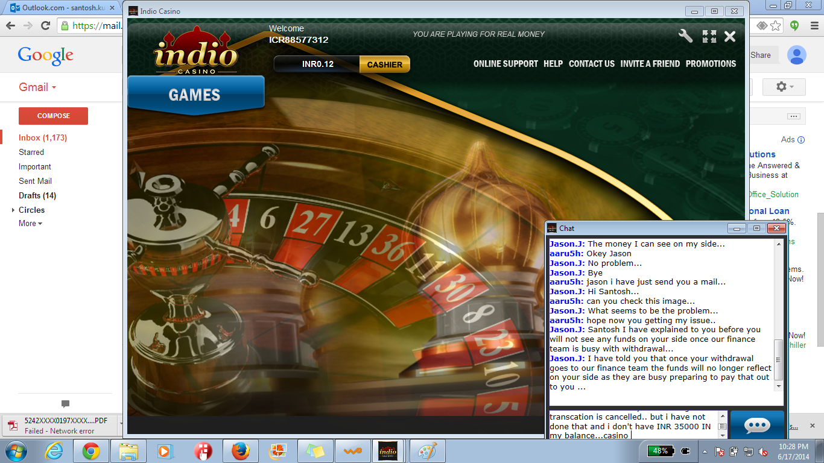The width and height of the screenshot is (824, 463).
Task: Switch to the GAMES tab
Action: pyautogui.click(x=195, y=95)
